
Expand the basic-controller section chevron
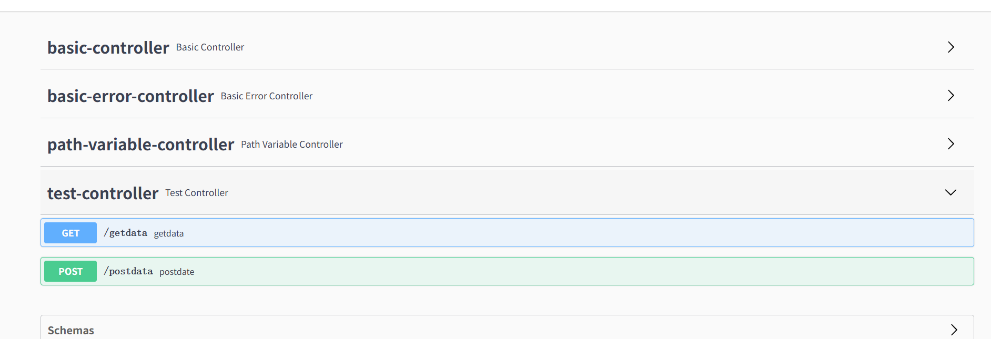(950, 47)
